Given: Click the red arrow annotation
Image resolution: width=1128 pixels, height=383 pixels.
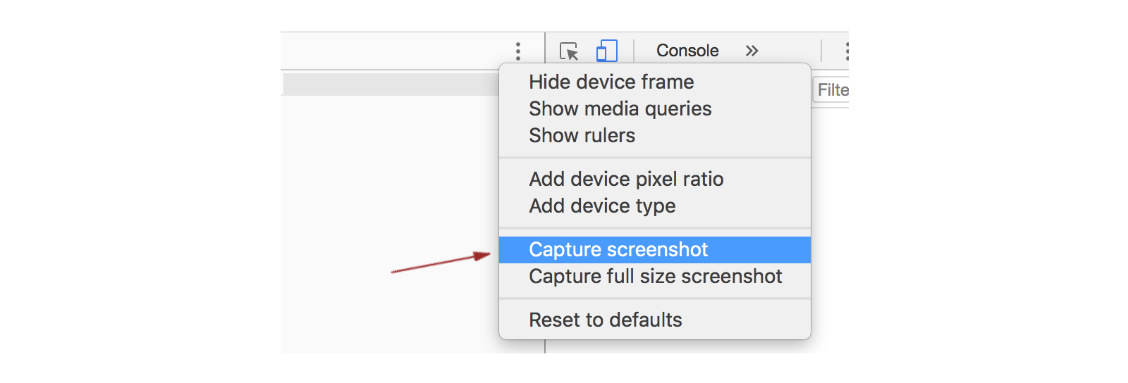Looking at the screenshot, I should [x=441, y=263].
